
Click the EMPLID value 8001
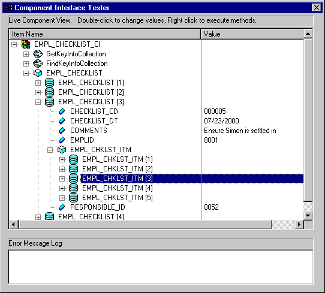coord(211,140)
